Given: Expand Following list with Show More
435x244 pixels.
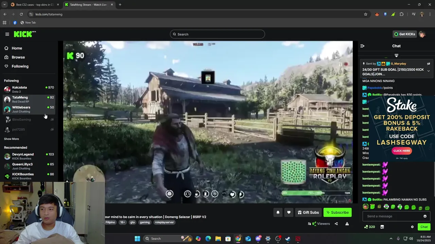Looking at the screenshot, I should coord(12,139).
